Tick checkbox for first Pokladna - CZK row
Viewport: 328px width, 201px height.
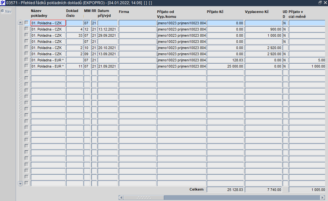(x=27, y=22)
